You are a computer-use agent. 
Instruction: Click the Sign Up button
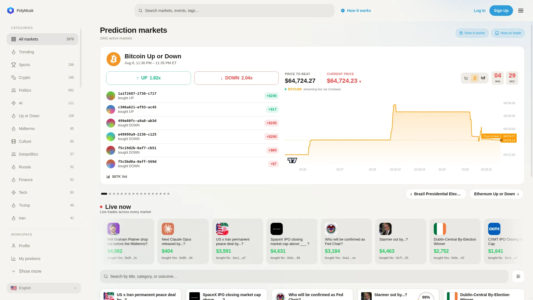point(501,11)
